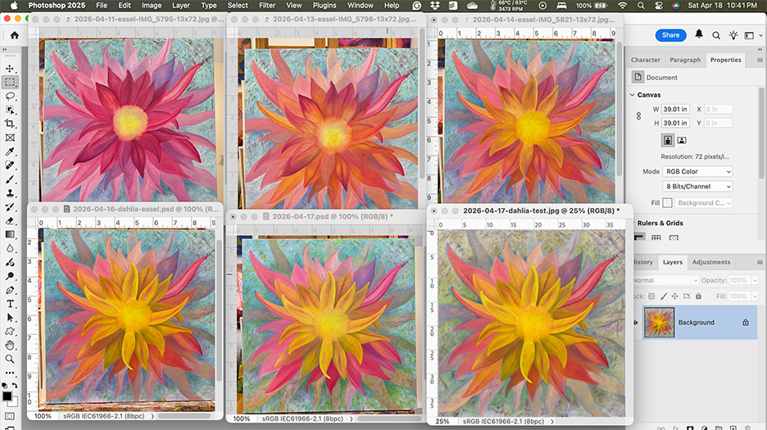Select the Move tool
The height and width of the screenshot is (430, 767).
[10, 69]
